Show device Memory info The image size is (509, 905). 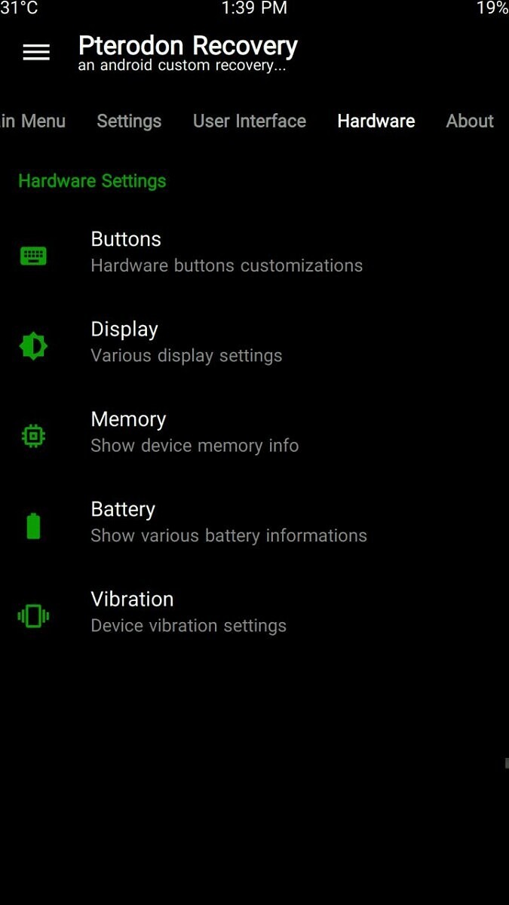click(x=254, y=431)
